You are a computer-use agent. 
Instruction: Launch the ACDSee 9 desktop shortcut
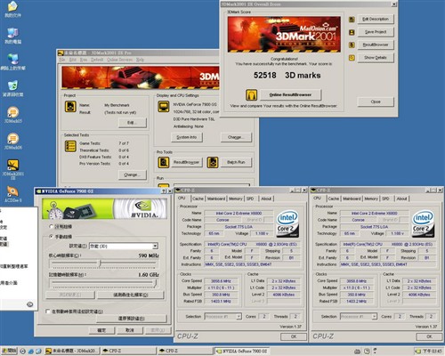click(x=12, y=195)
